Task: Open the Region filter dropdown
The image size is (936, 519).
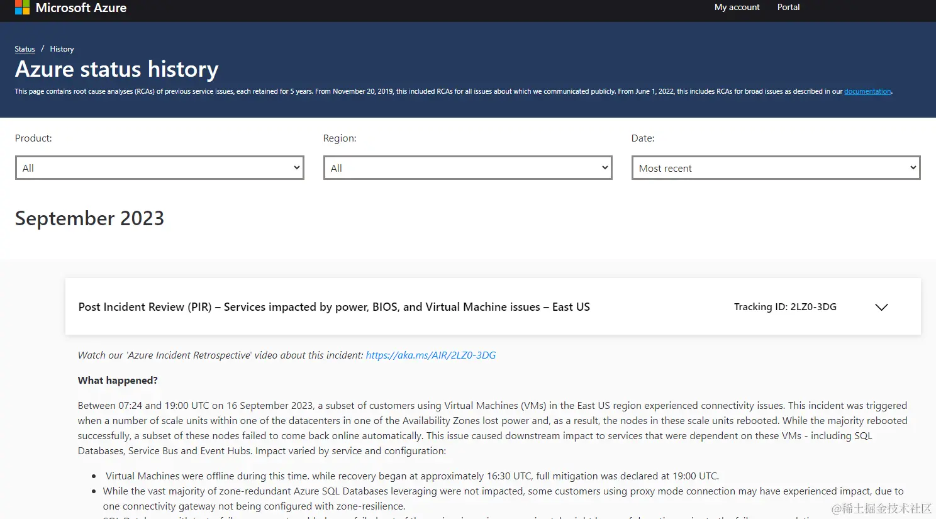Action: coord(468,168)
